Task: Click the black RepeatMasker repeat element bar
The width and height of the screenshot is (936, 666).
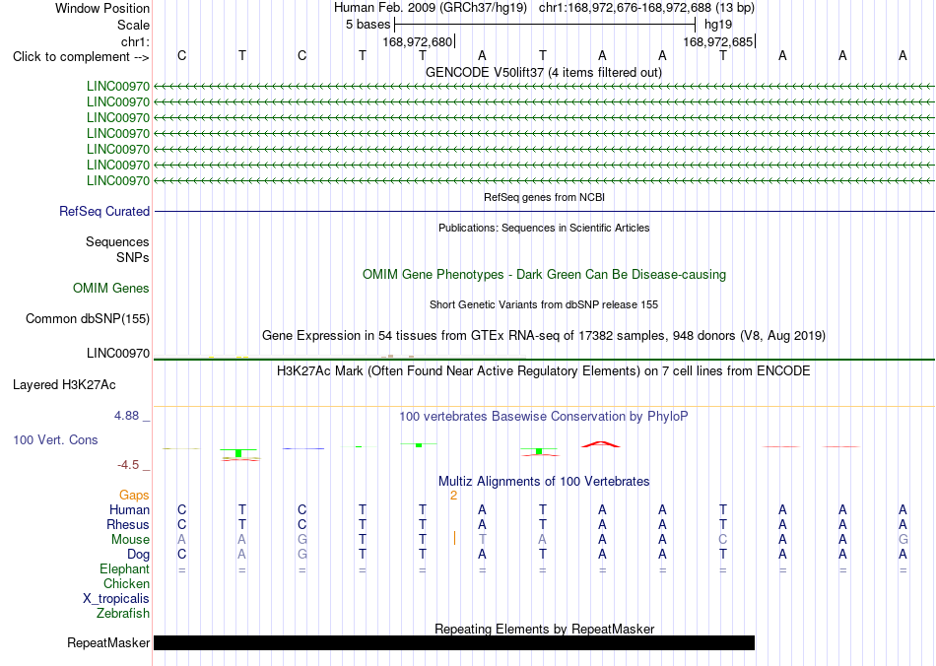Action: tap(454, 642)
